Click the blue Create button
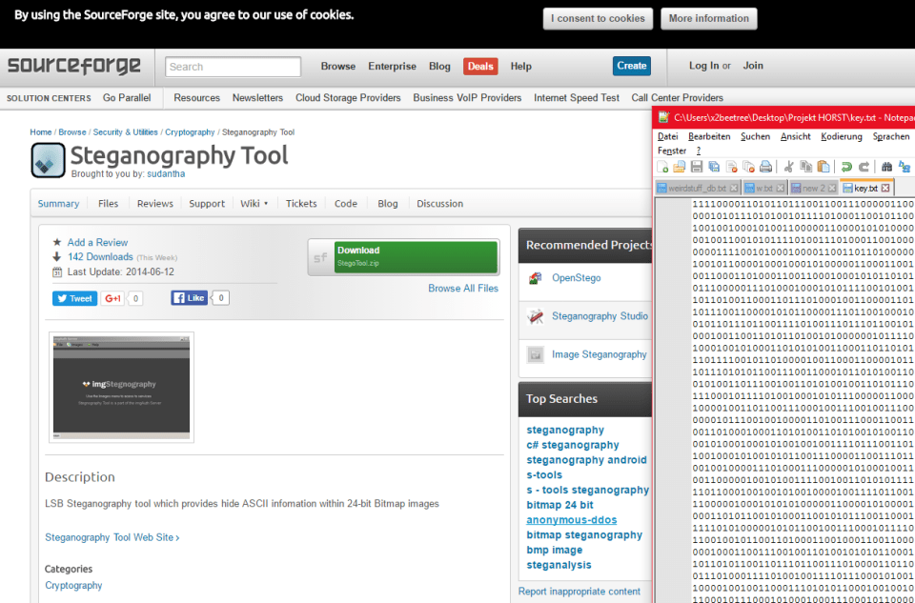915x603 pixels. (x=632, y=66)
